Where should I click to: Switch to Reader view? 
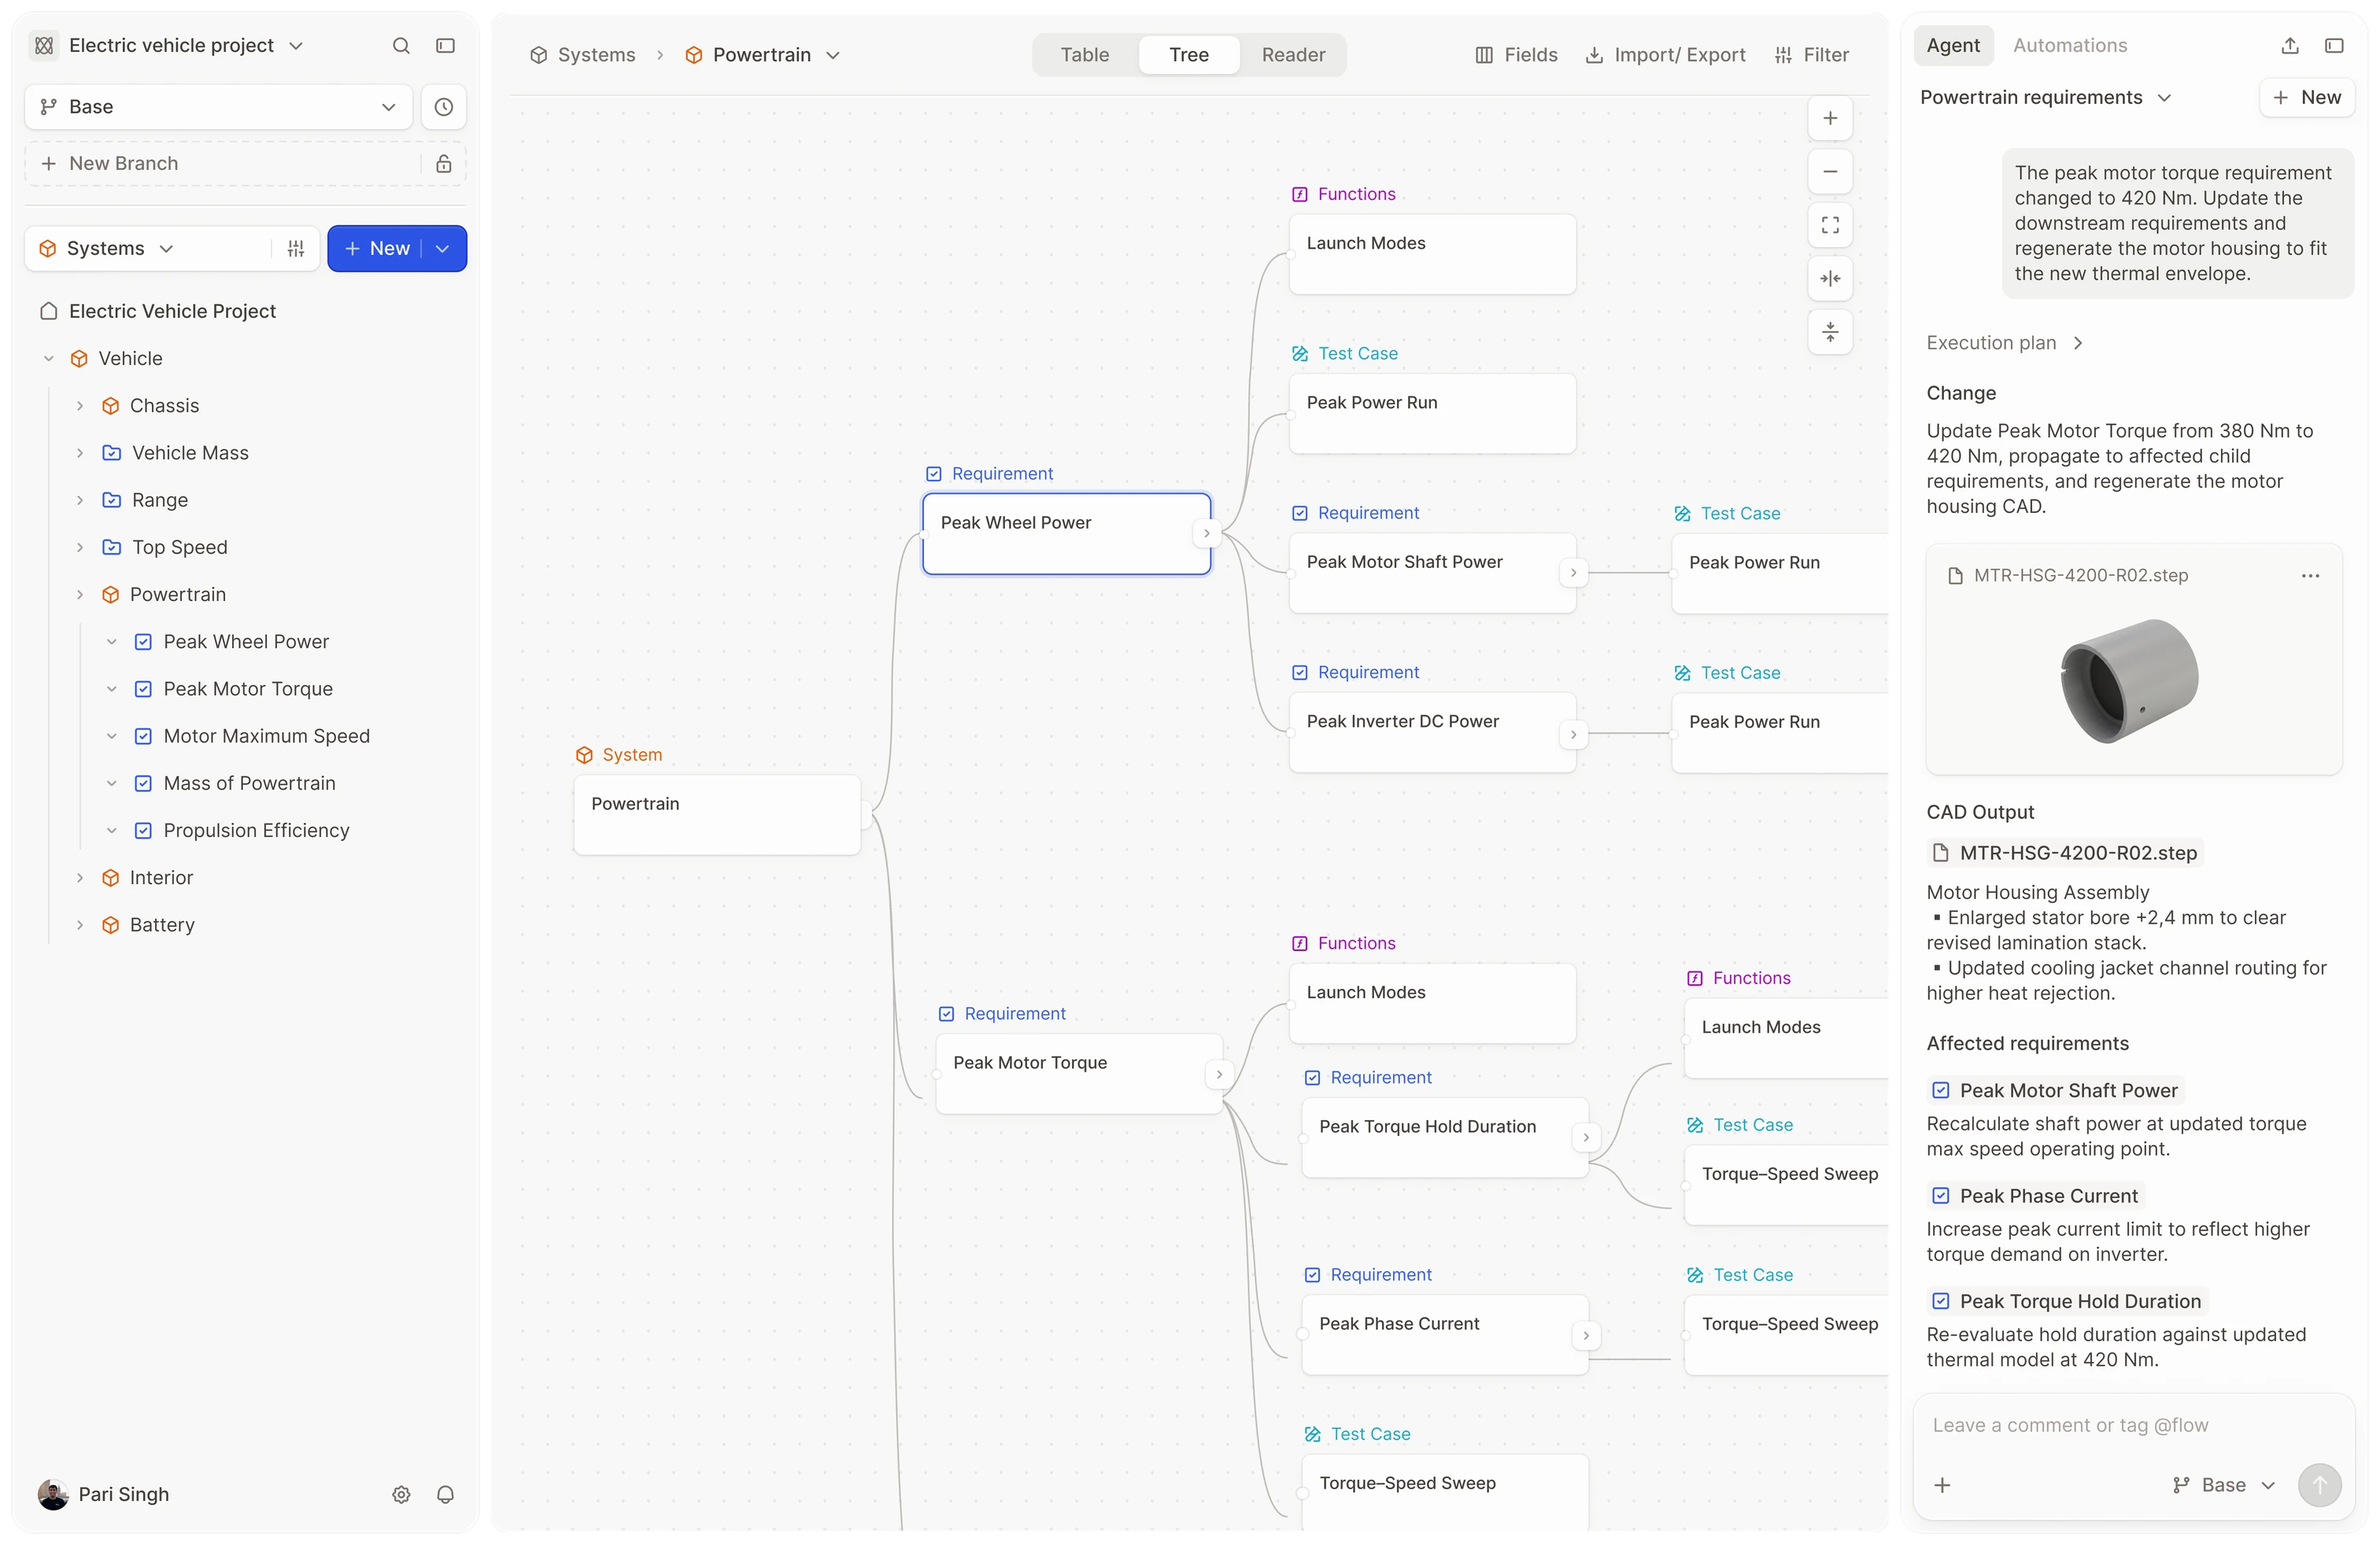tap(1292, 55)
